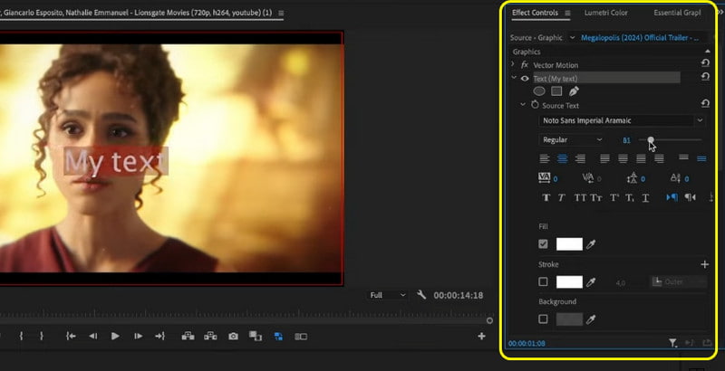Play the video in Program Monitor
The width and height of the screenshot is (725, 371).
pos(115,337)
